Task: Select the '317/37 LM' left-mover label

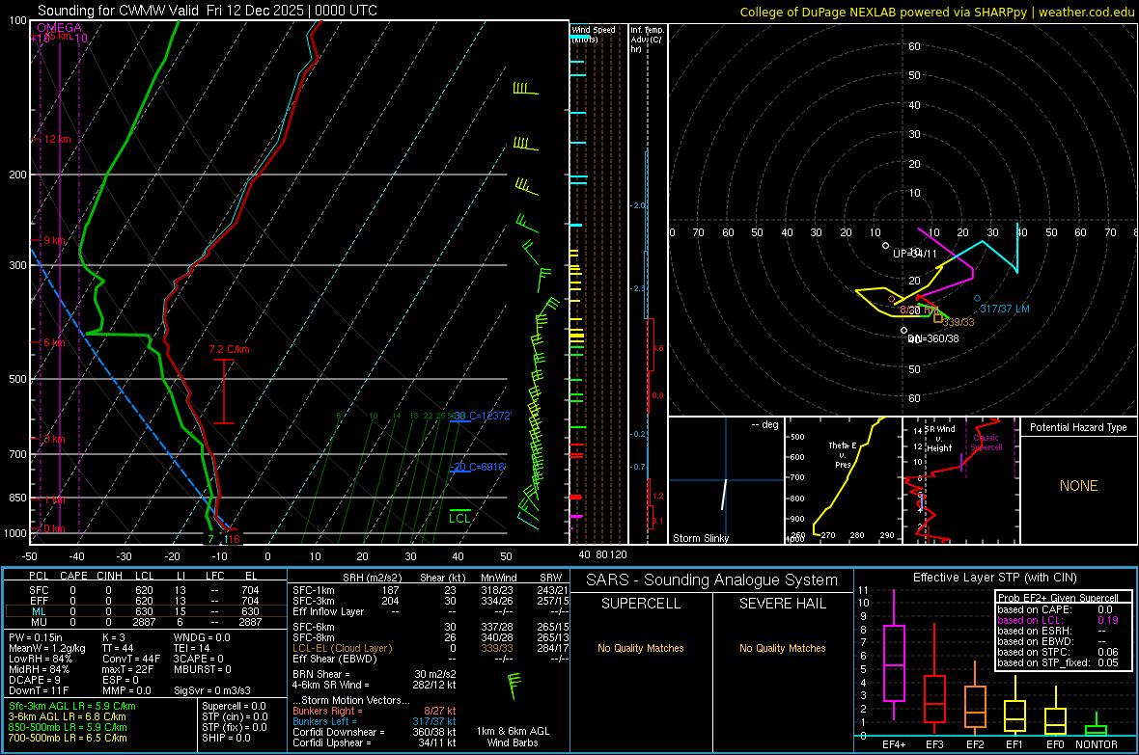Action: tap(1005, 309)
